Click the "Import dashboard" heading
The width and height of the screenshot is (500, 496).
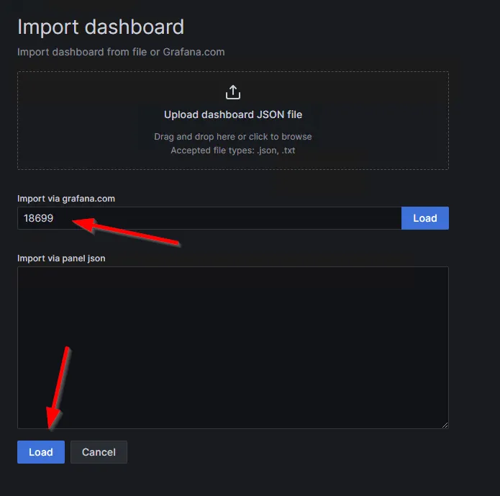coord(101,27)
